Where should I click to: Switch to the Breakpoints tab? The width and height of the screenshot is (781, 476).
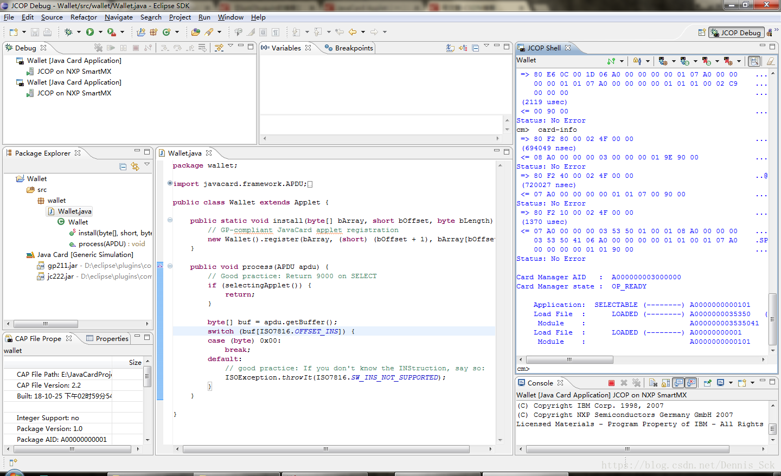349,48
